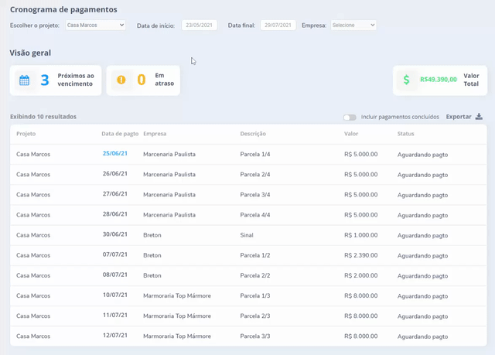The width and height of the screenshot is (495, 355).
Task: Sort by Data de pagto column header
Action: pos(120,134)
